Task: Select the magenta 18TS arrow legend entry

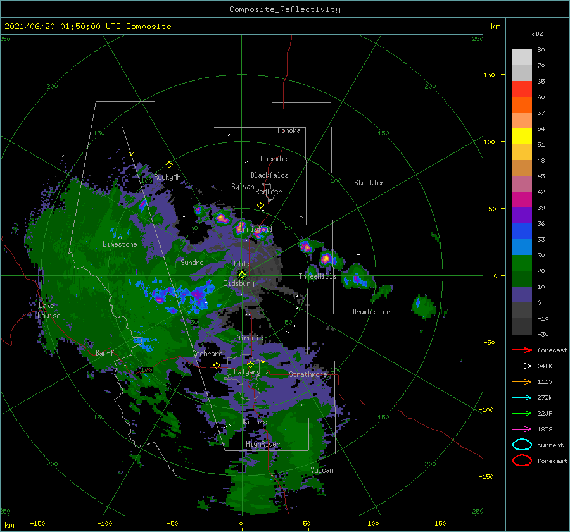Action: [x=522, y=430]
